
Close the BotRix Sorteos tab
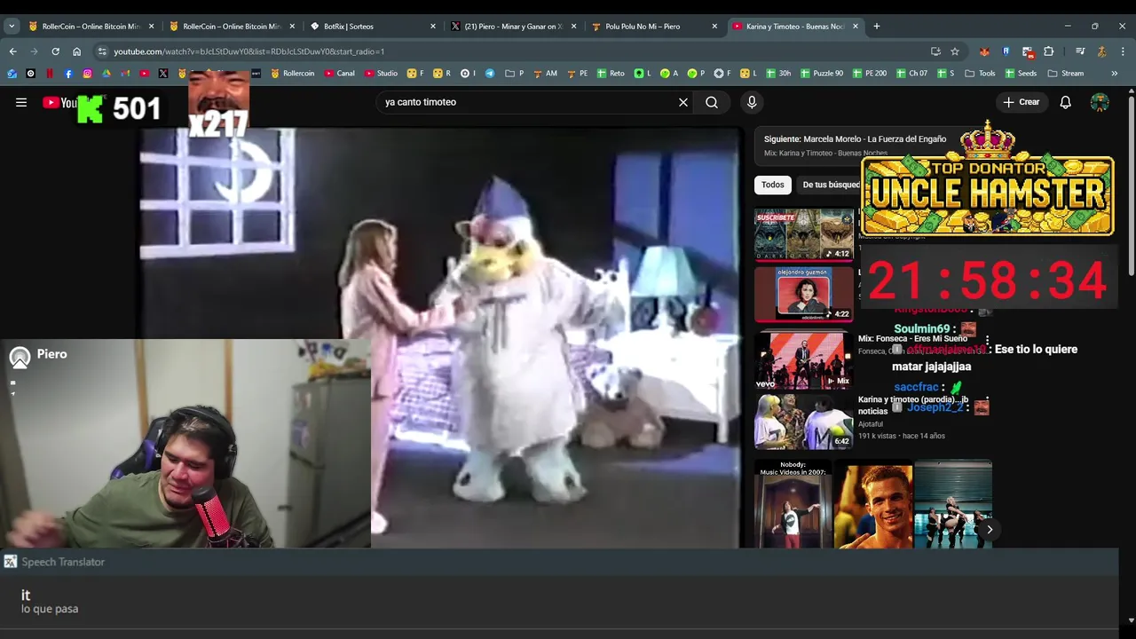tap(433, 27)
